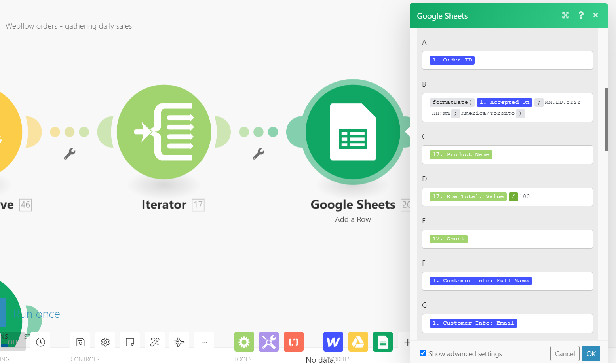This screenshot has width=616, height=363.
Task: Click the column A input field
Action: click(508, 60)
